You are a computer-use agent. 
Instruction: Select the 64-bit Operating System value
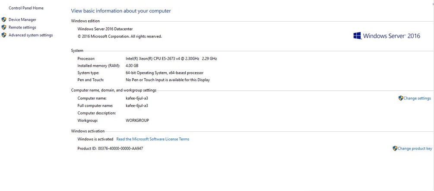click(x=165, y=73)
